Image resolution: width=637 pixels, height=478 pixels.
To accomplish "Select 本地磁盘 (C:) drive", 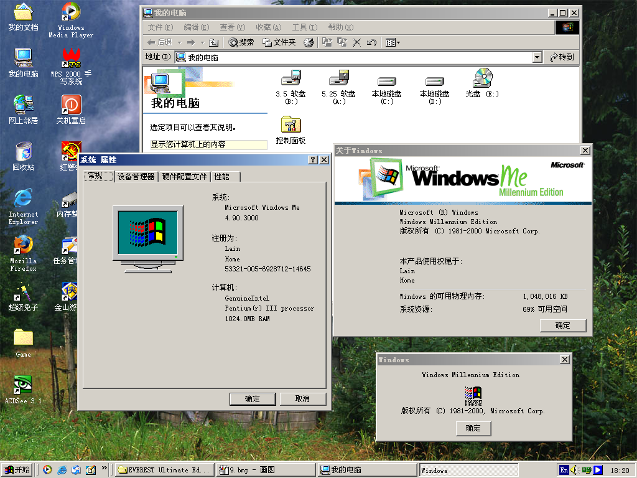I will click(387, 90).
